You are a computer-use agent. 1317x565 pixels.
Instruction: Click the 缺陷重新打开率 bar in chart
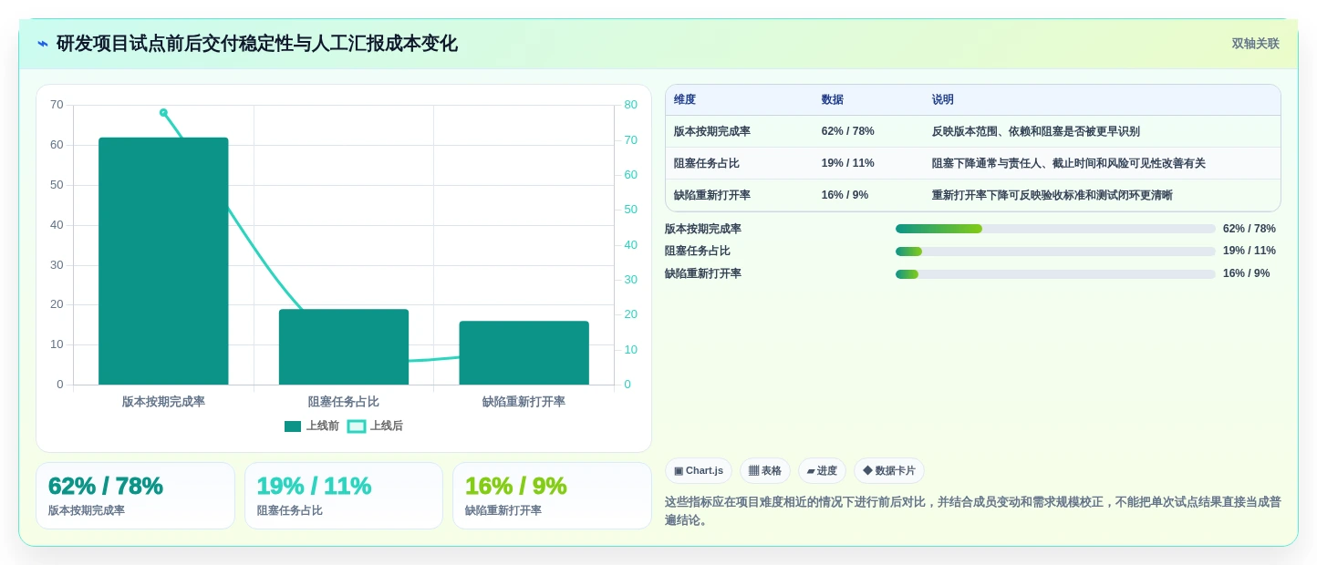[x=524, y=353]
